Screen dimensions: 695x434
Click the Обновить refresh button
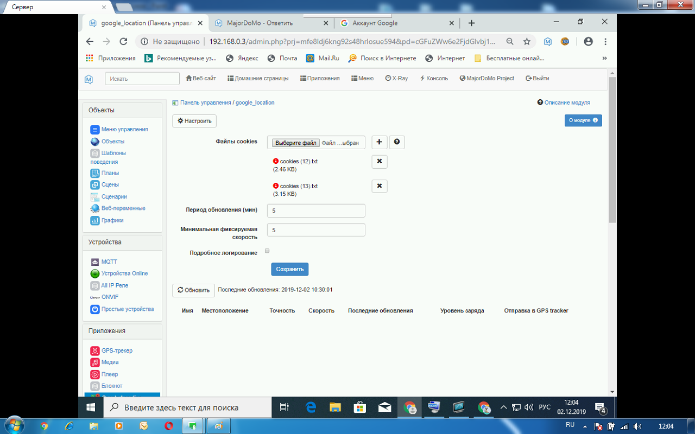(x=193, y=290)
